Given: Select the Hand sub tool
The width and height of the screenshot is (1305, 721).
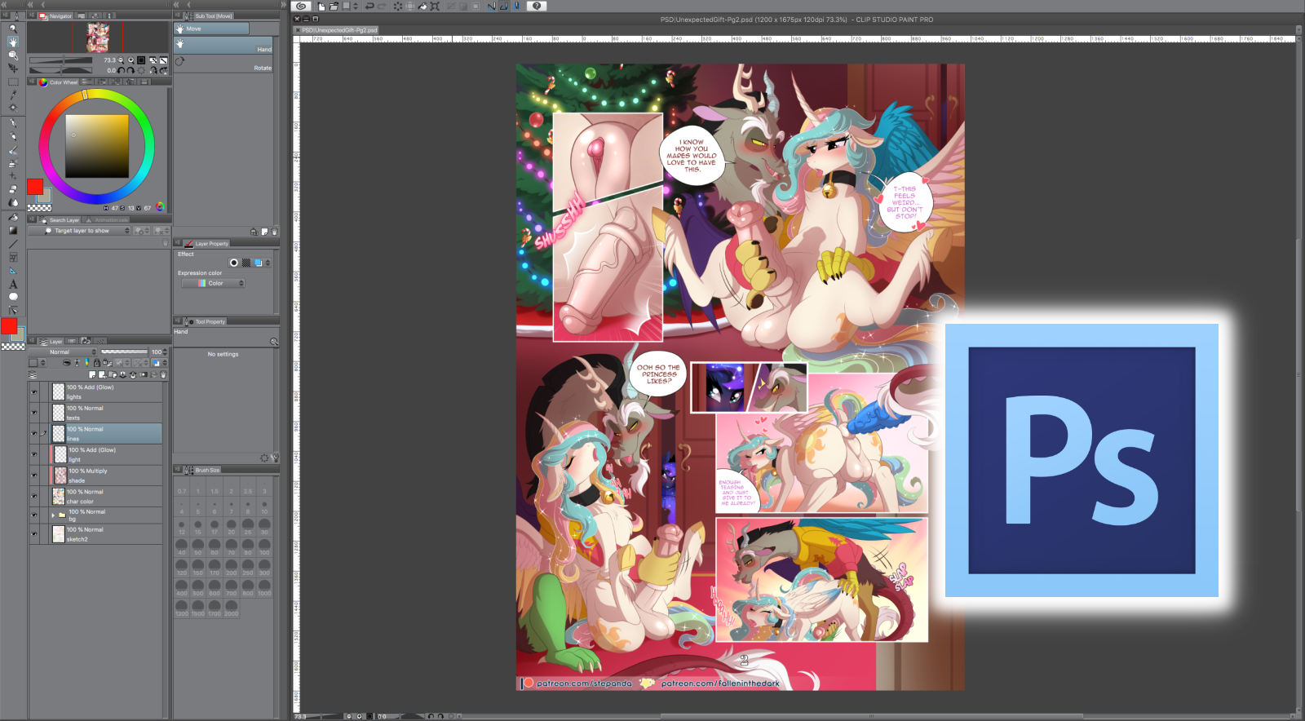Looking at the screenshot, I should [223, 45].
